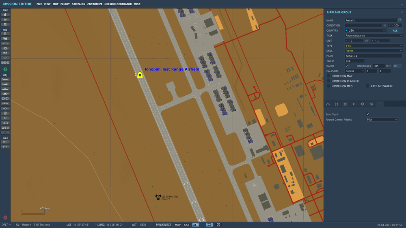Click the open mission folder icon

tap(5, 19)
